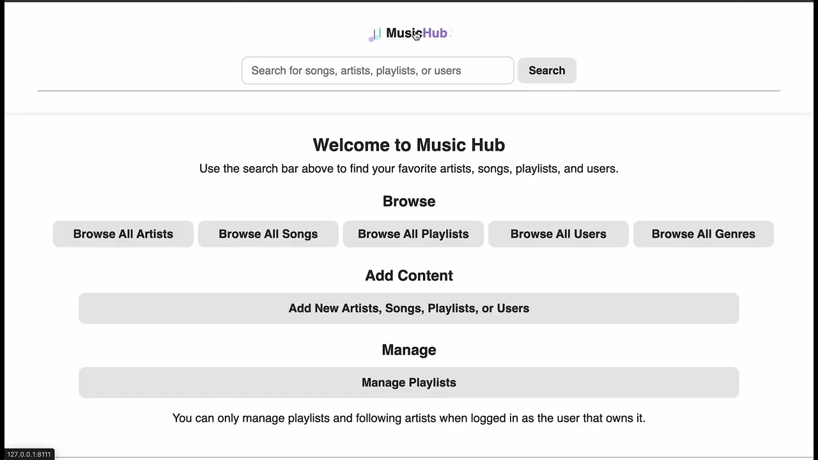Viewport: 818px width, 460px height.
Task: Open Browse All Users
Action: click(558, 234)
